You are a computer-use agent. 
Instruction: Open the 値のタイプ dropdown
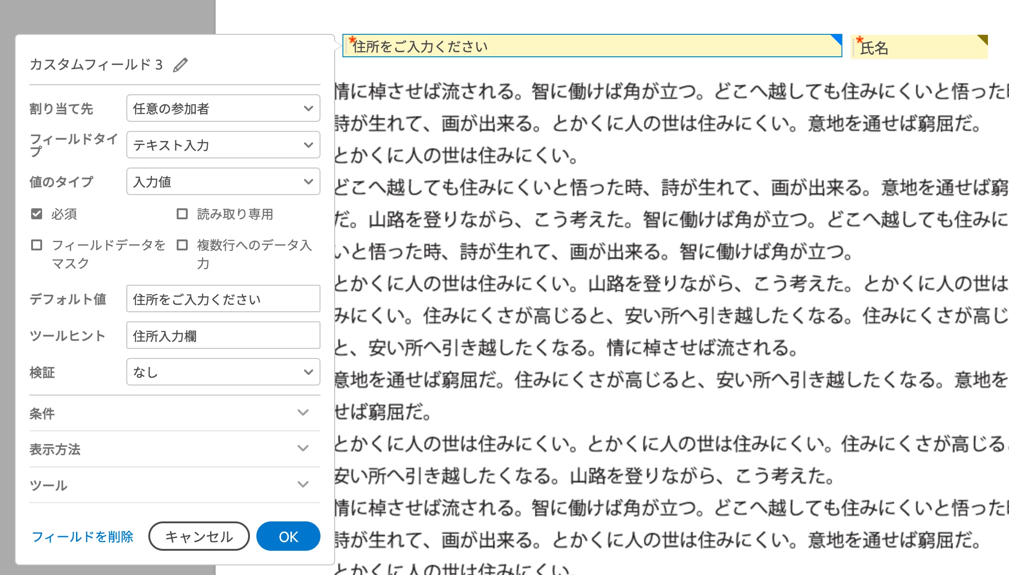[223, 182]
